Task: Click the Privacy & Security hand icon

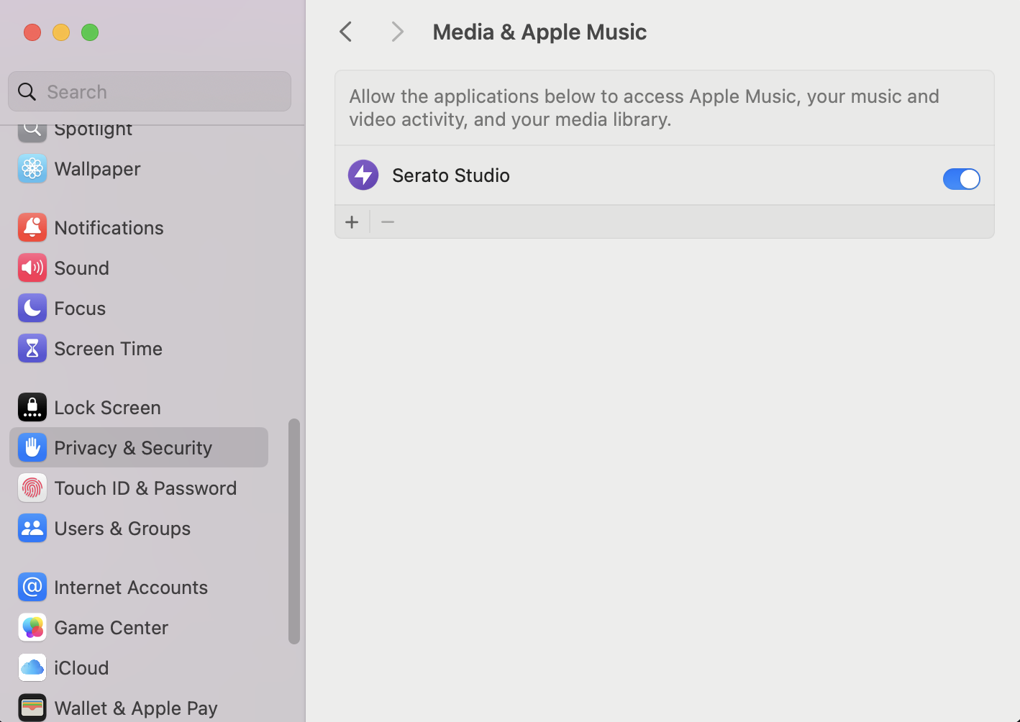Action: 32,447
